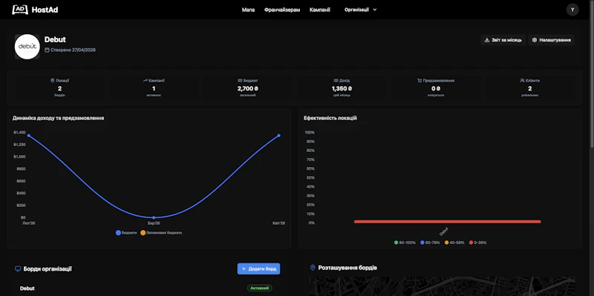Click the 1,350 ₴ income value

(342, 88)
